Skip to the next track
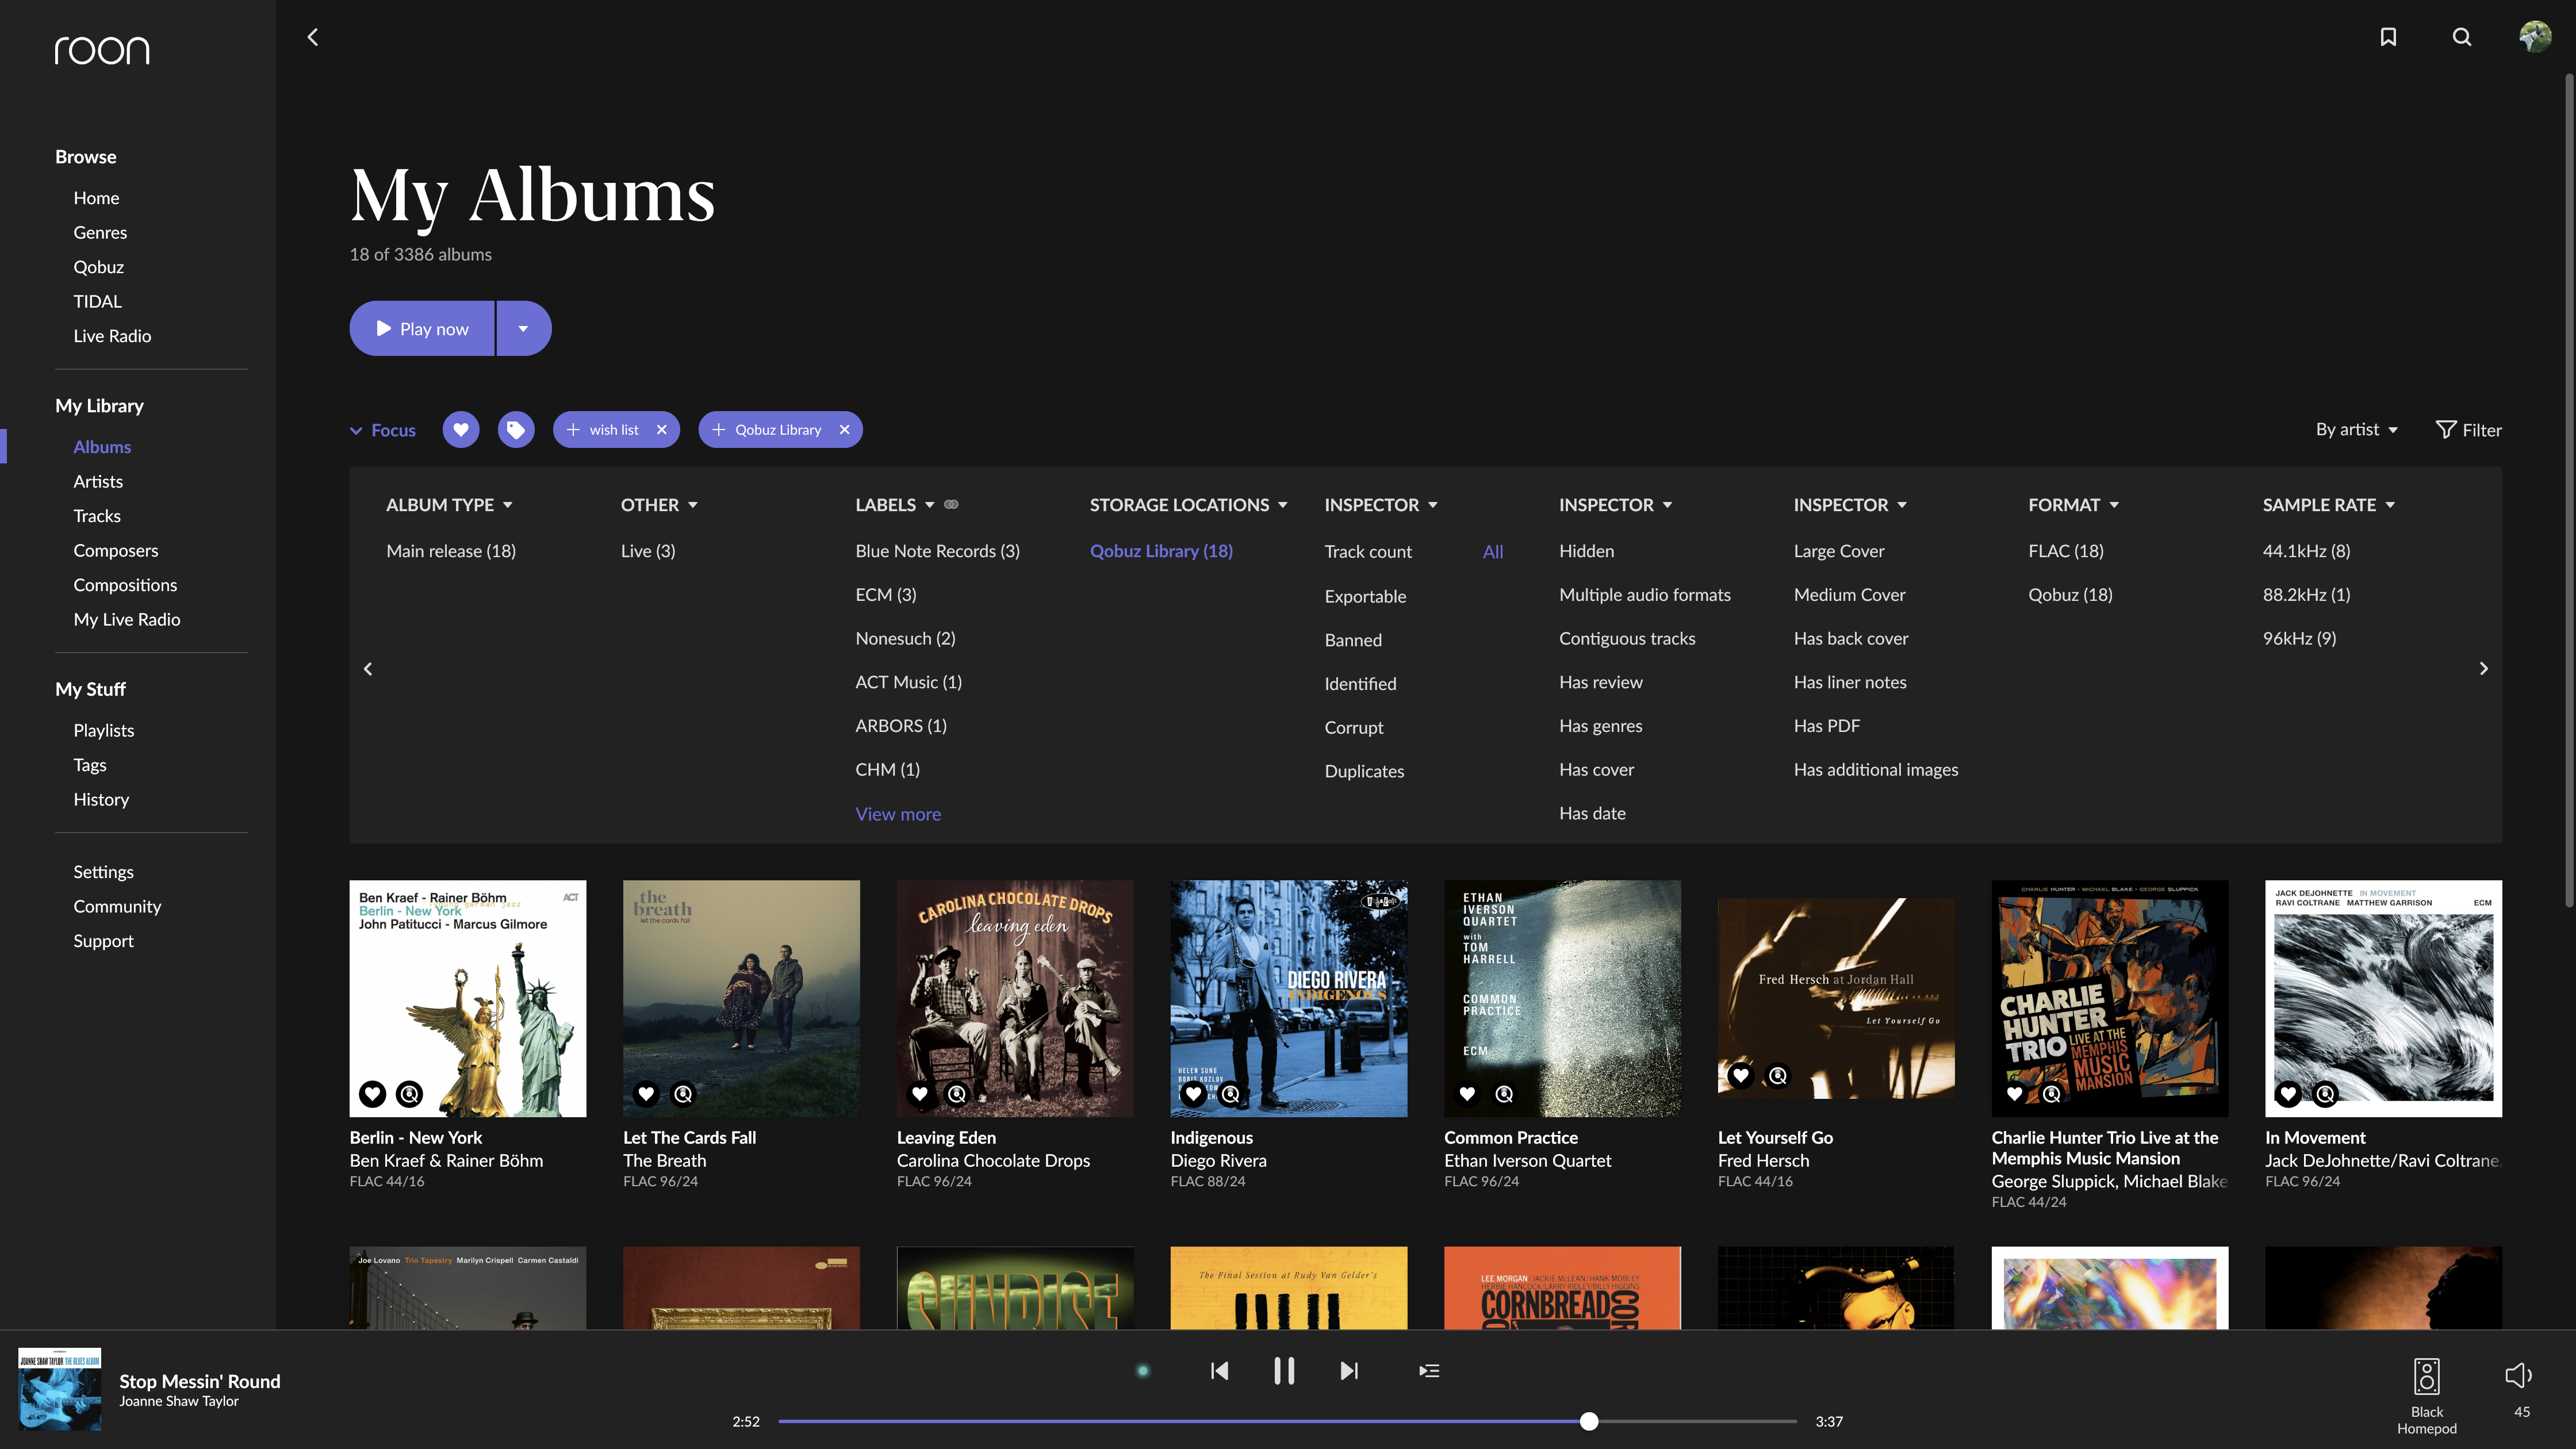This screenshot has width=2576, height=1449. pyautogui.click(x=1349, y=1371)
